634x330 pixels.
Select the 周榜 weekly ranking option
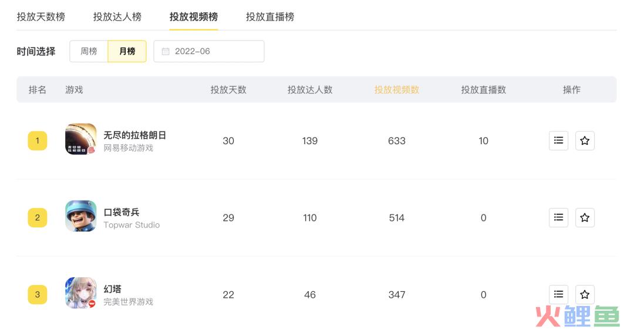click(89, 52)
